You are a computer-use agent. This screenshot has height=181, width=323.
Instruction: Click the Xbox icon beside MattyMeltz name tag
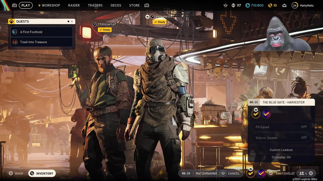coord(152,17)
